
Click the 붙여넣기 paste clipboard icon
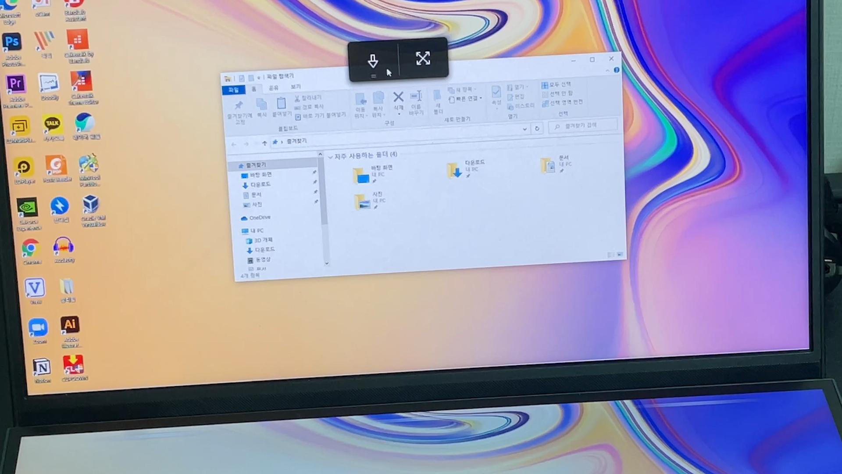click(281, 104)
